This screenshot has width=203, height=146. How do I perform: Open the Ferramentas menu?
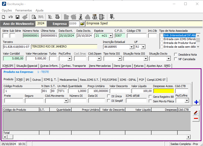[24, 10]
